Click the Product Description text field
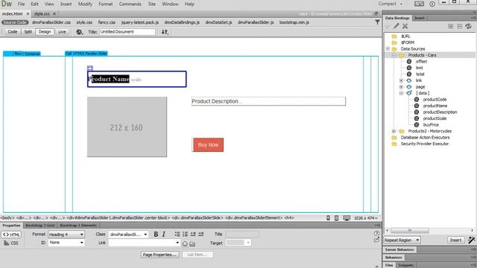Image resolution: width=477 pixels, height=268 pixels. 268,101
